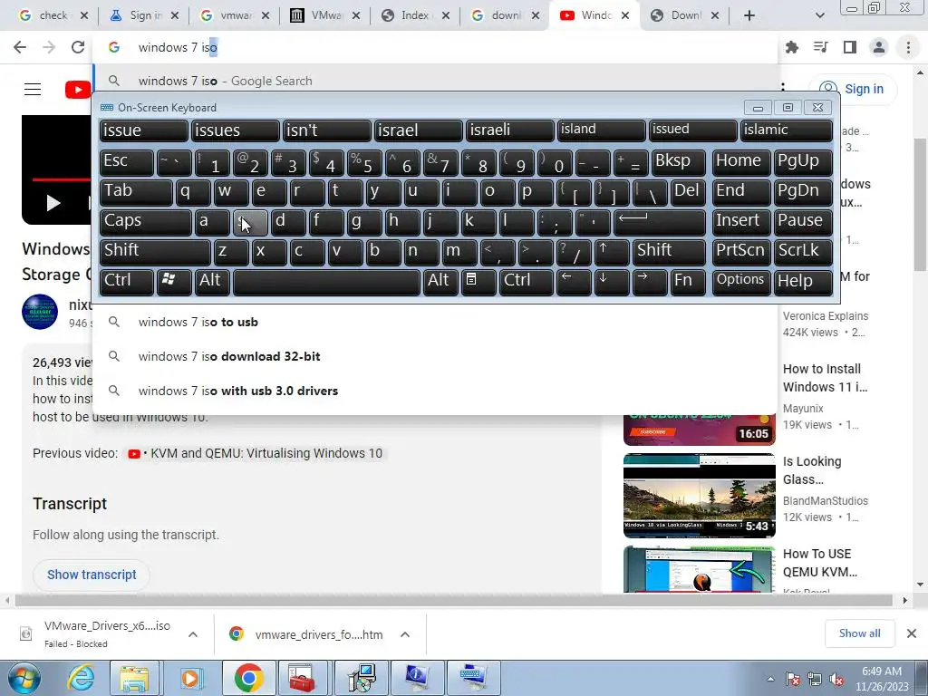
Task: Switch to the Index browser tab
Action: point(415,15)
